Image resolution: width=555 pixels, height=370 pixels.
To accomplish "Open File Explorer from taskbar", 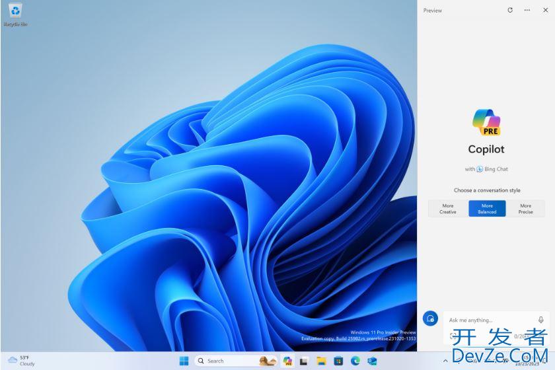I will [x=321, y=361].
